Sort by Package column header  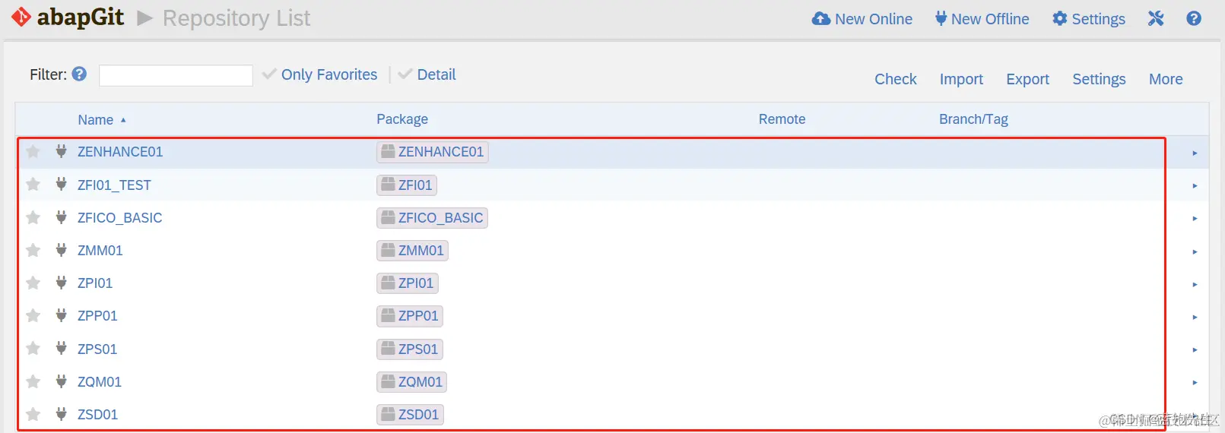tap(402, 119)
